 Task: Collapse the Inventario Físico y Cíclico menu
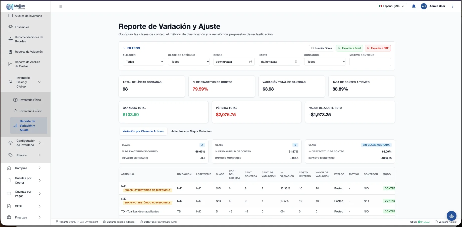point(39,82)
